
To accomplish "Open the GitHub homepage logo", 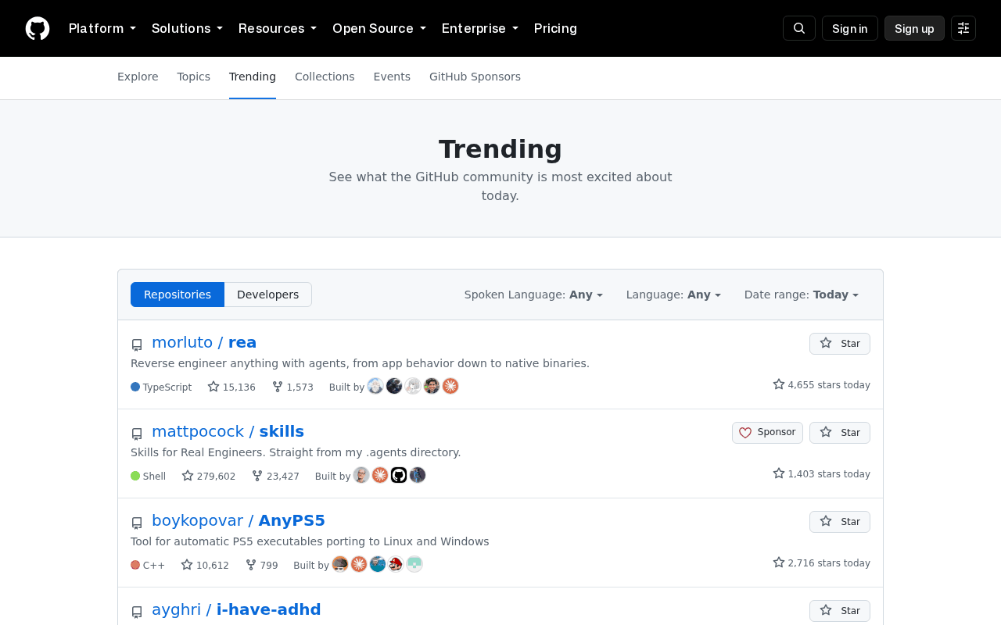I will pyautogui.click(x=38, y=29).
